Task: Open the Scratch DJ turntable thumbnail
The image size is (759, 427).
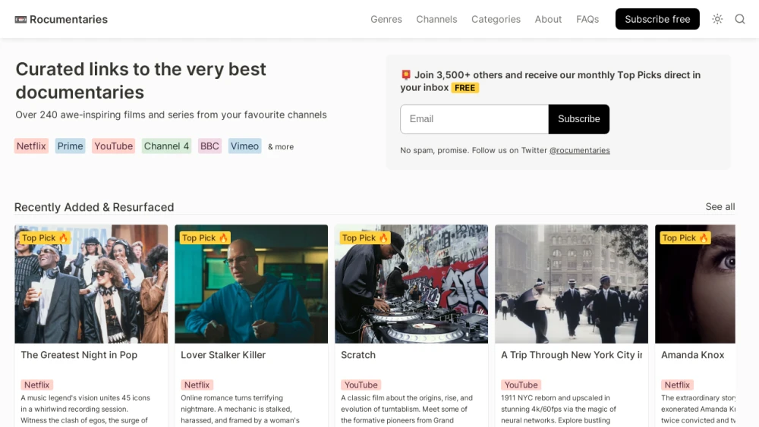Action: tap(411, 284)
